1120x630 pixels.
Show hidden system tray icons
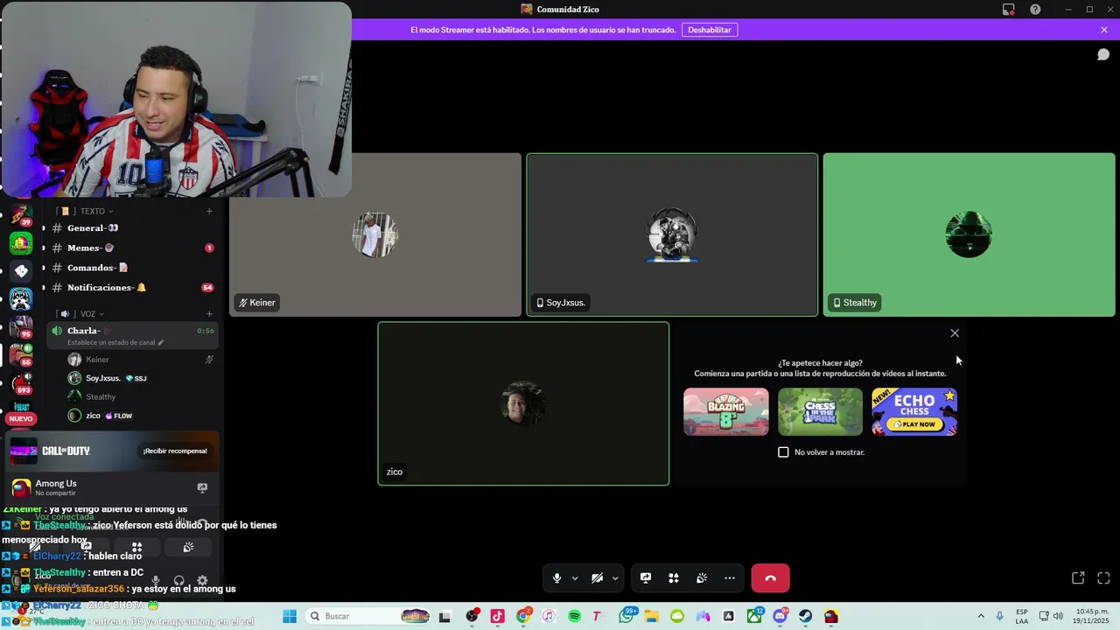click(x=980, y=616)
